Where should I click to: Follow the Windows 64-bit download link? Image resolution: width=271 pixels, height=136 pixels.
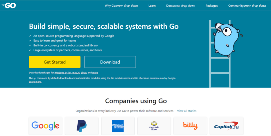pos(63,73)
